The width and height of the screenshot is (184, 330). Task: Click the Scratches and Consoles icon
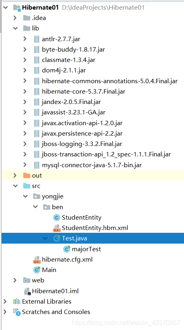click(17, 312)
